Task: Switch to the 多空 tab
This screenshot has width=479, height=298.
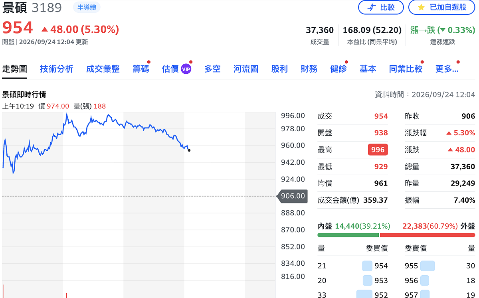Action: (212, 69)
